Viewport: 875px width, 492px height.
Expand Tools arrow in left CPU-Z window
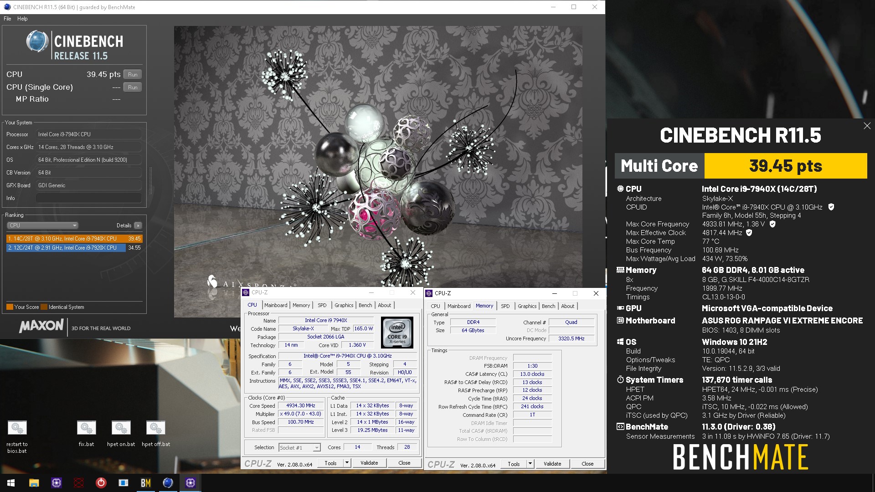click(347, 463)
